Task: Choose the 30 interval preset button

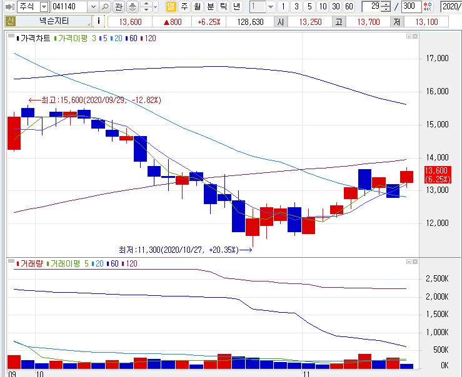Action: click(x=336, y=6)
